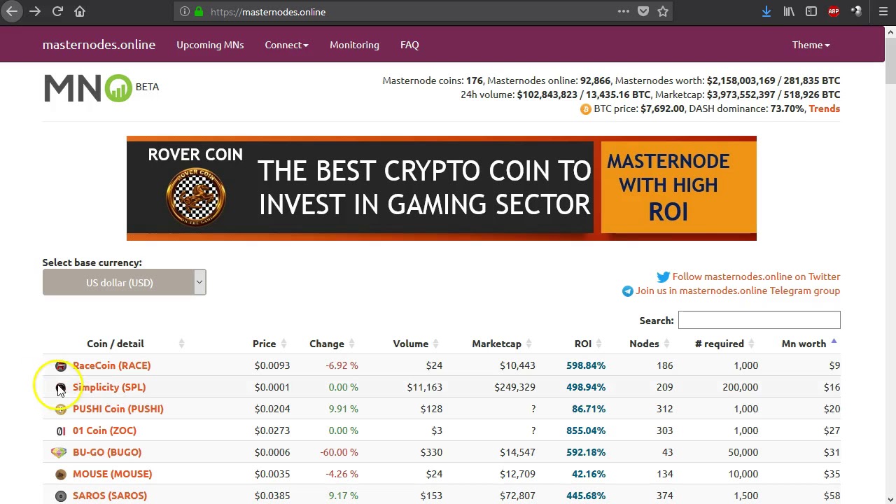Click into the coin Search field
The height and width of the screenshot is (504, 896).
point(759,320)
